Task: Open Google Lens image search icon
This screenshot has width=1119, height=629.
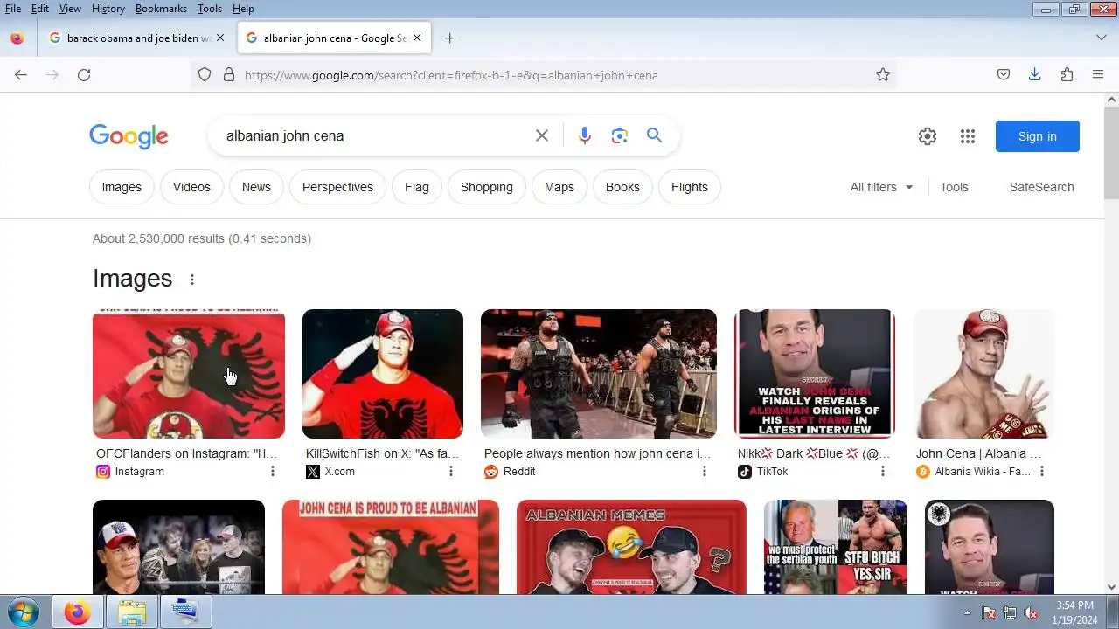Action: (620, 135)
